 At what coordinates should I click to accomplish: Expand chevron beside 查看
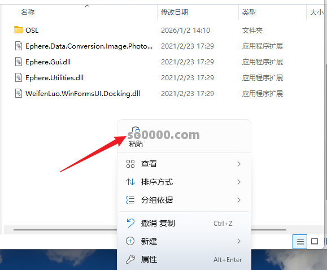tap(239, 164)
